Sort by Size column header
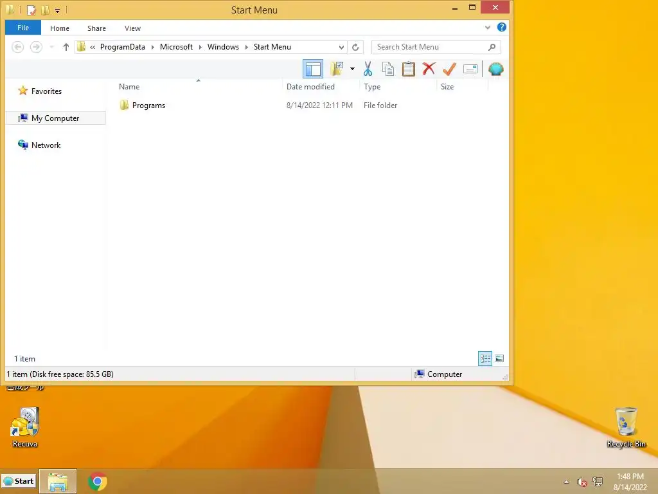Viewport: 658px width, 494px height. (447, 87)
